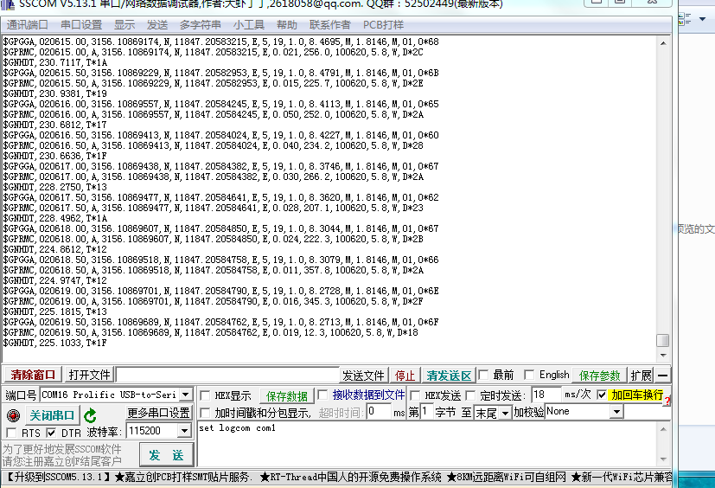Click the view layout icon in the background window
The image size is (715, 488).
click(685, 19)
